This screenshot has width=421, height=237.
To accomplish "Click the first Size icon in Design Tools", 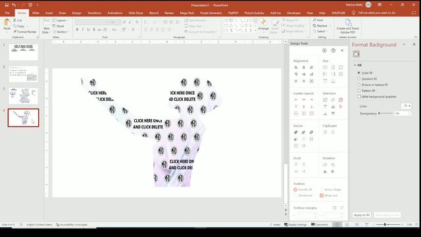I will (x=325, y=67).
